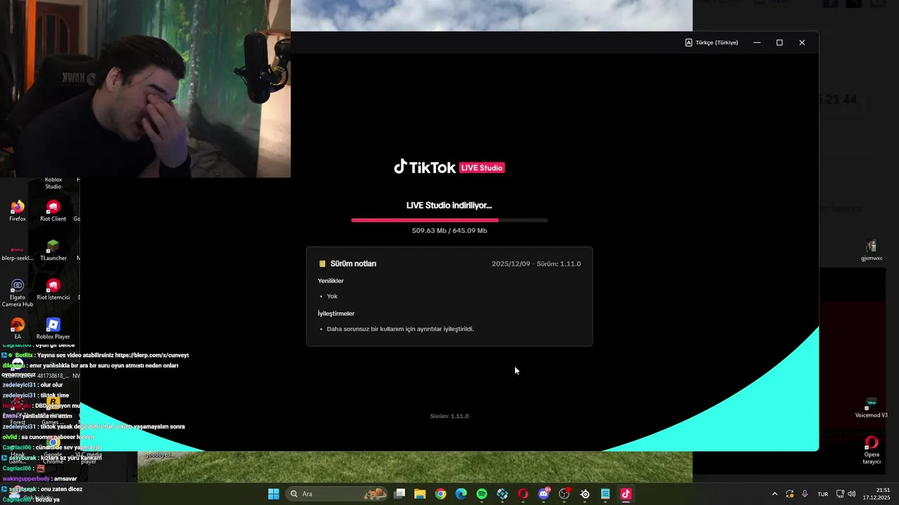Switch the TUR keyboard language indicator
899x505 pixels.
click(822, 494)
